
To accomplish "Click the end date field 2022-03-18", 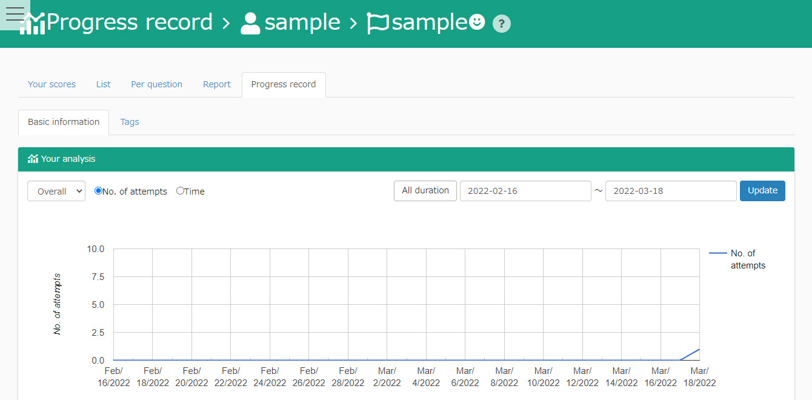I will tap(670, 191).
